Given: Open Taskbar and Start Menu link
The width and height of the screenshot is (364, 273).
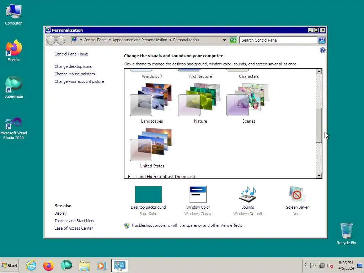Looking at the screenshot, I should coord(75,221).
